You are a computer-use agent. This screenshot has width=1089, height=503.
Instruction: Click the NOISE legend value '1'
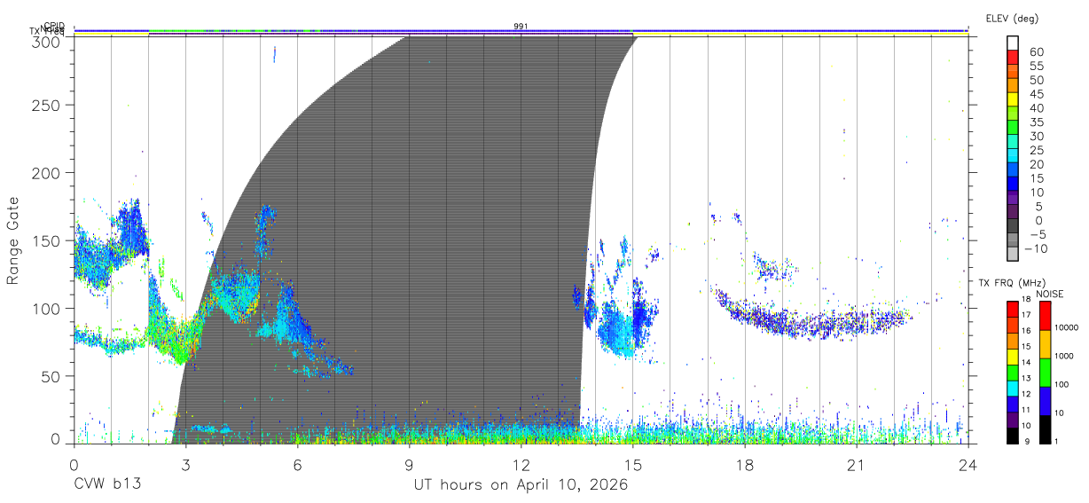click(1058, 442)
